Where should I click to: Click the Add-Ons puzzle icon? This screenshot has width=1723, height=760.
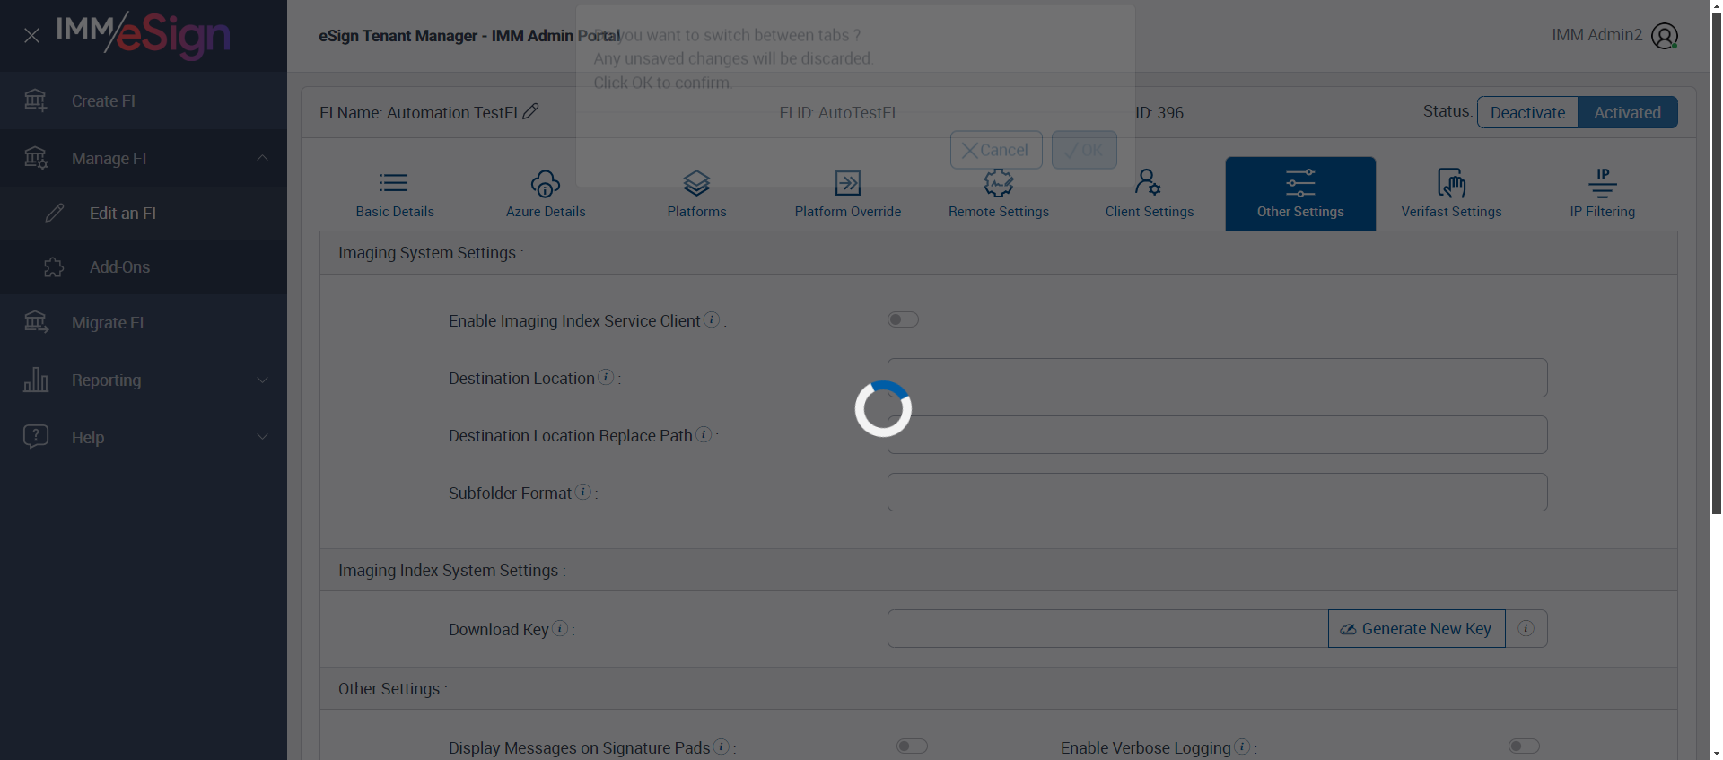click(x=54, y=267)
